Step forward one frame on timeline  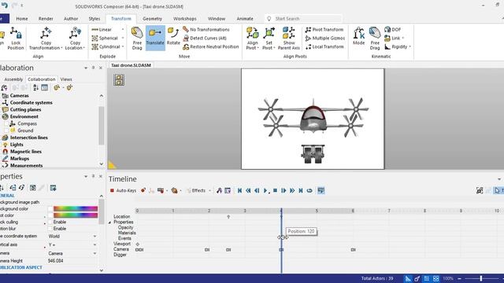tap(283, 190)
